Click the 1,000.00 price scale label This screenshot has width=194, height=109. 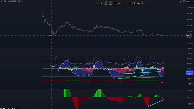click(x=190, y=8)
